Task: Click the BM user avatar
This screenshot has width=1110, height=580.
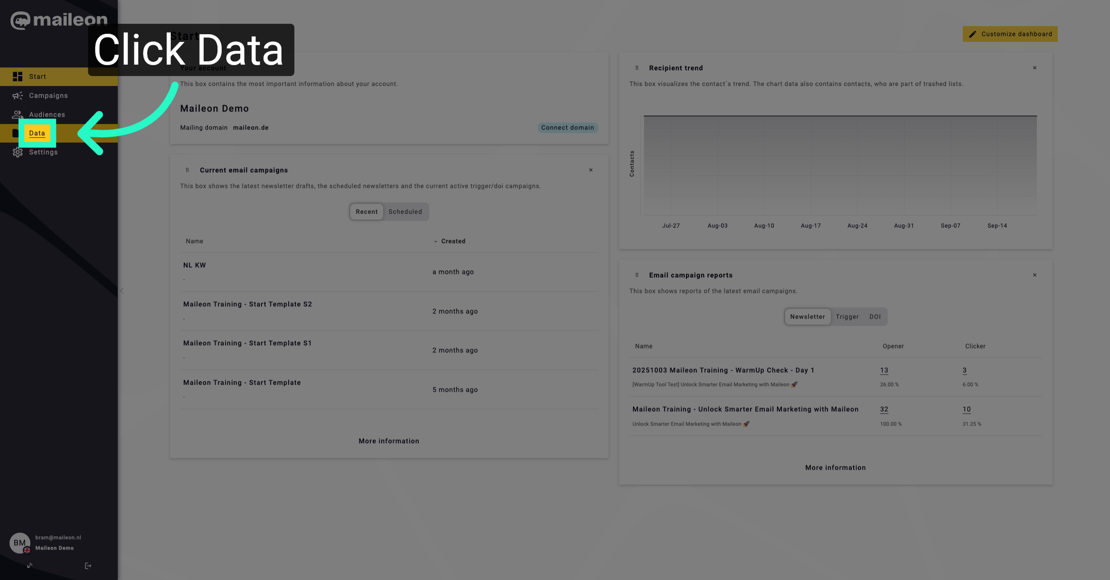Action: pyautogui.click(x=19, y=542)
